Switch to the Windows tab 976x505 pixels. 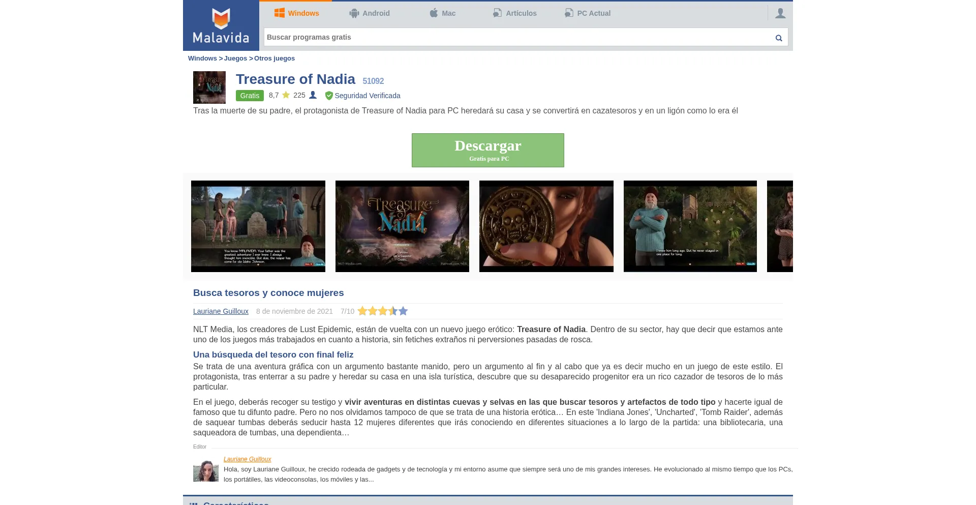pyautogui.click(x=296, y=13)
